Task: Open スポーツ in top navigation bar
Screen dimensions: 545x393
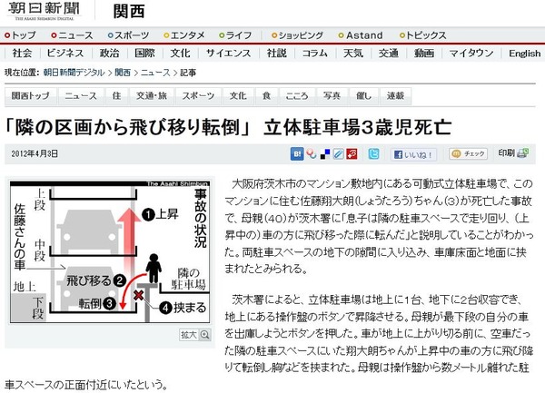Action: (128, 35)
